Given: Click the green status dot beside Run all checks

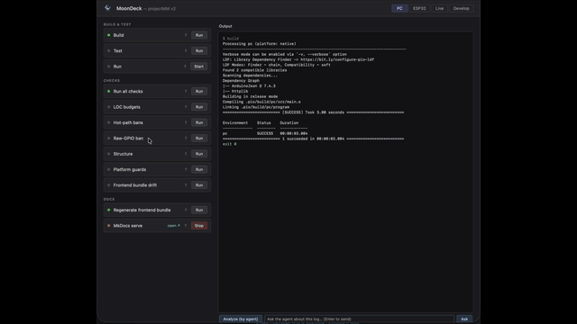Looking at the screenshot, I should pyautogui.click(x=108, y=91).
